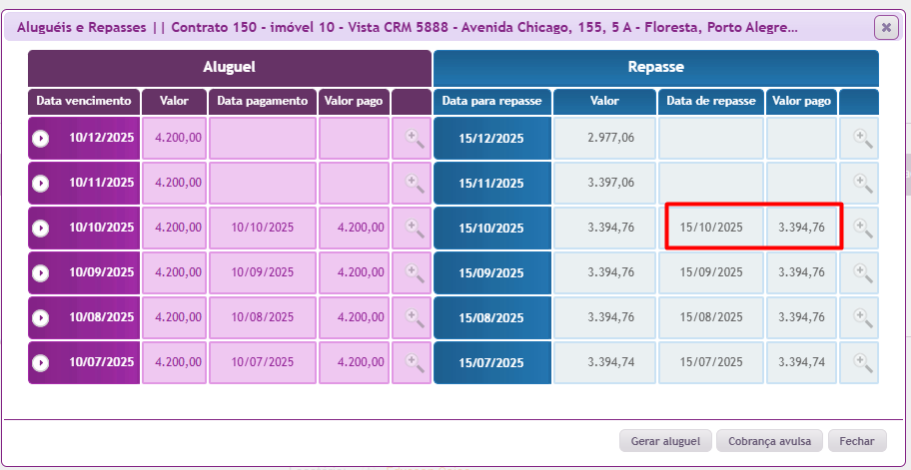View details of 10/07/2025 aluguel payment
The height and width of the screenshot is (470, 911).
(412, 362)
